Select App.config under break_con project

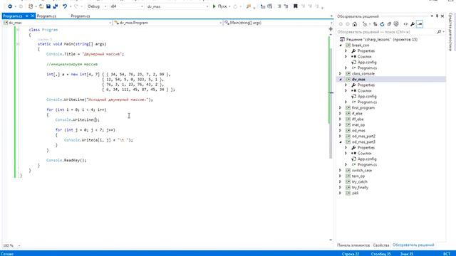click(x=367, y=62)
